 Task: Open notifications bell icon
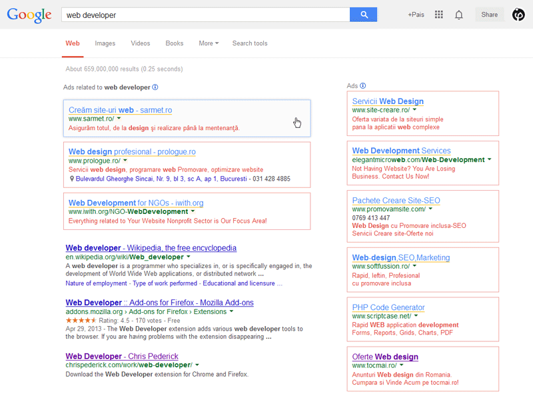459,15
